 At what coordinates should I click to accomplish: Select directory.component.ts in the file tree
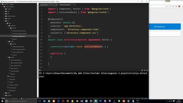[19, 36]
